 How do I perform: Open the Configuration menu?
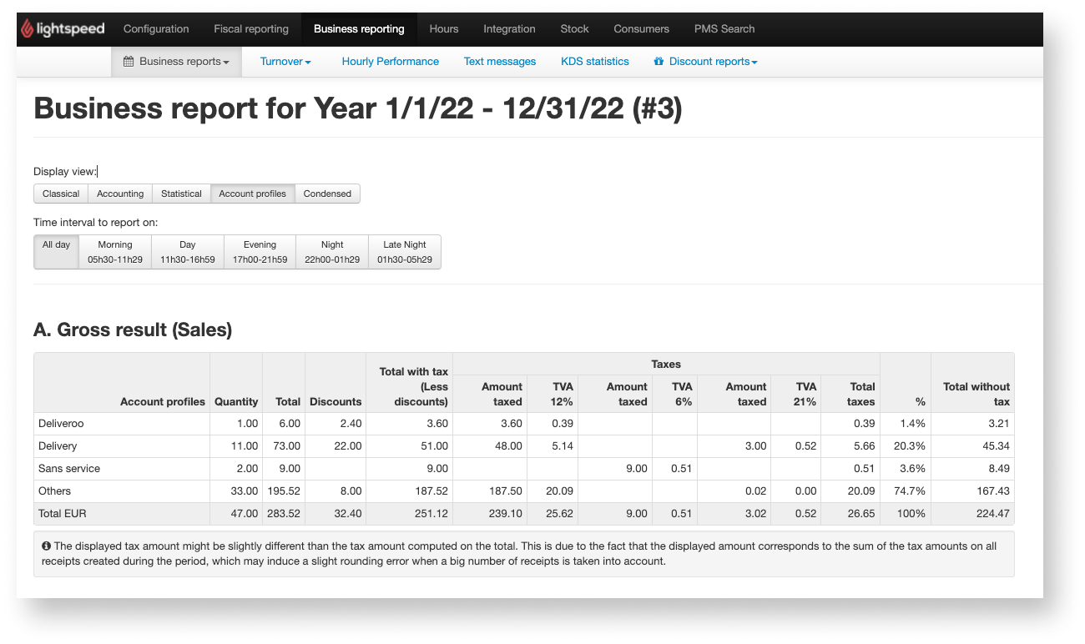click(156, 29)
